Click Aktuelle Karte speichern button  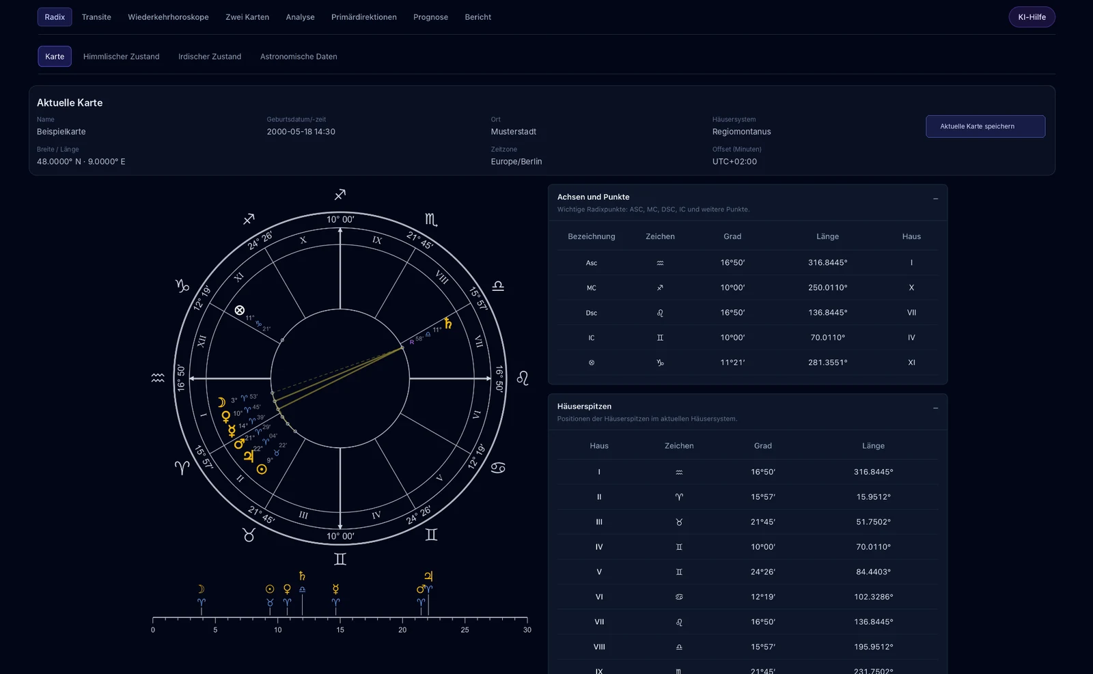pos(985,126)
